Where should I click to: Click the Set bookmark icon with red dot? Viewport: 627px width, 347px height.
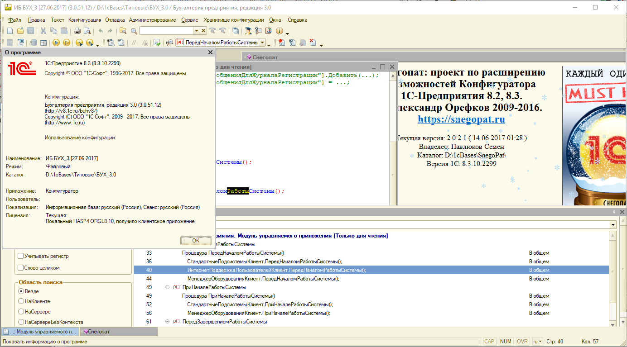click(282, 43)
